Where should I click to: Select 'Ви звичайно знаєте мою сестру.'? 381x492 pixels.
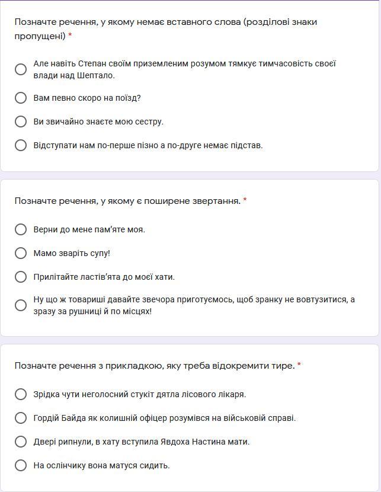coord(21,122)
